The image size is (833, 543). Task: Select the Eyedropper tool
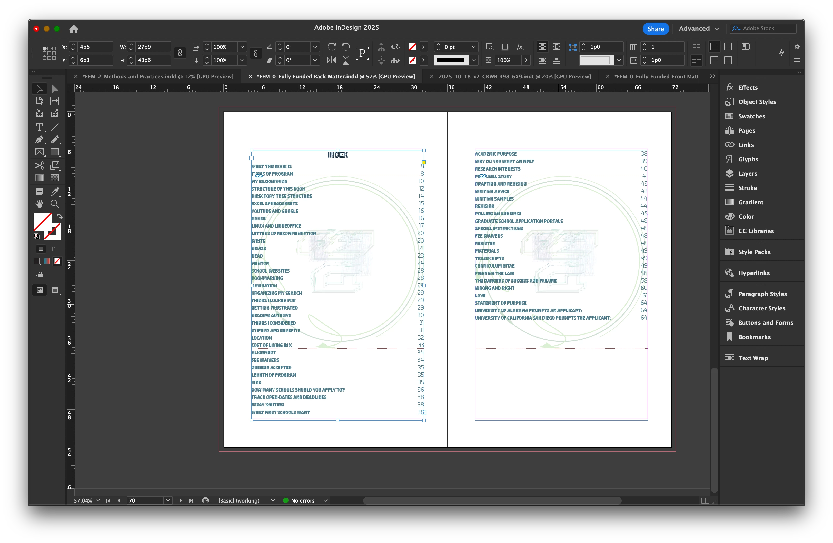(x=55, y=192)
